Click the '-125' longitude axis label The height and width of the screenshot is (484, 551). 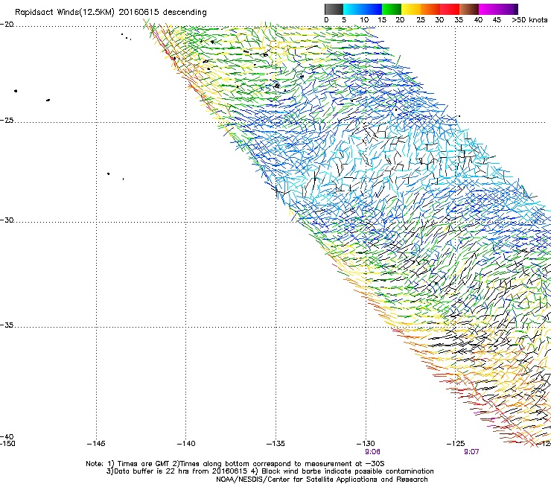click(x=456, y=444)
